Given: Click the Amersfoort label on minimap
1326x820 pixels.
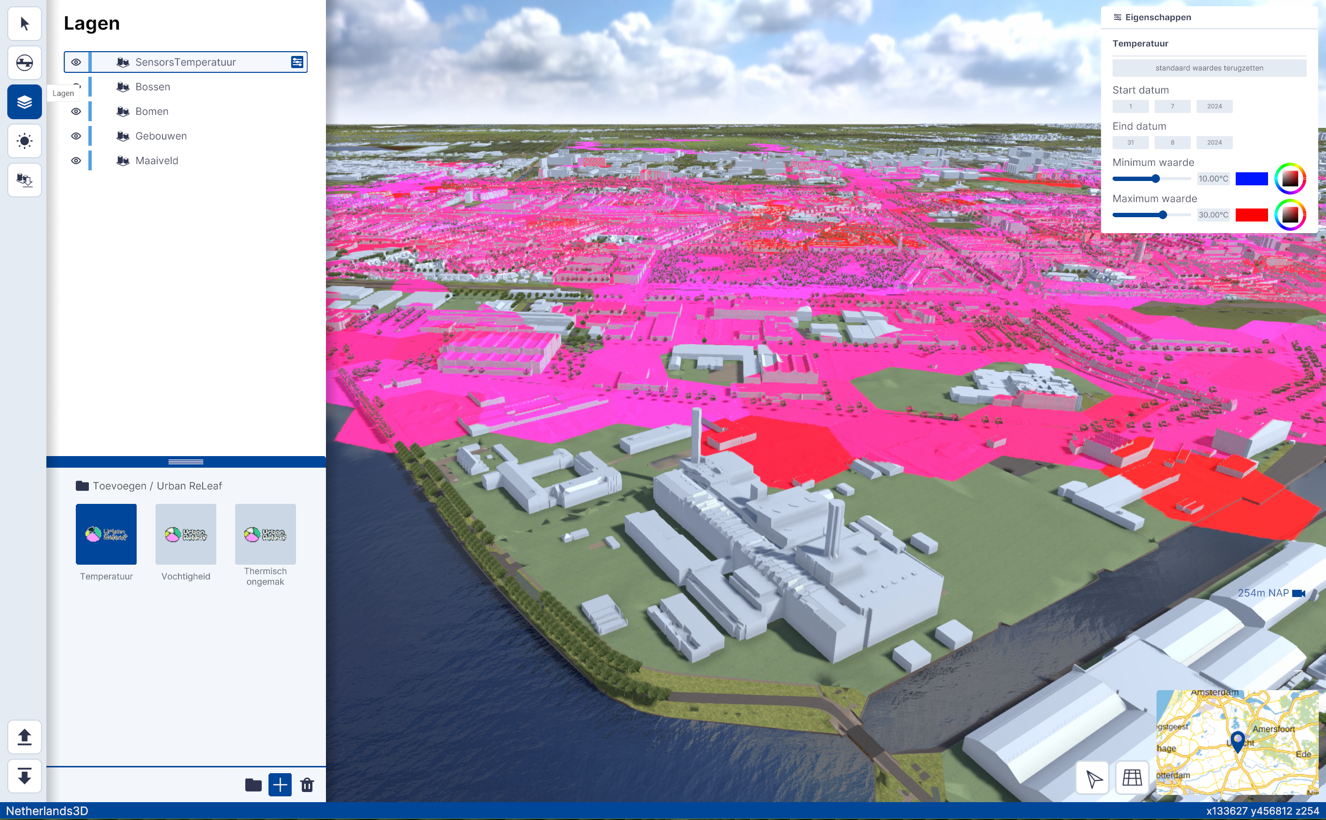Looking at the screenshot, I should pyautogui.click(x=1273, y=729).
